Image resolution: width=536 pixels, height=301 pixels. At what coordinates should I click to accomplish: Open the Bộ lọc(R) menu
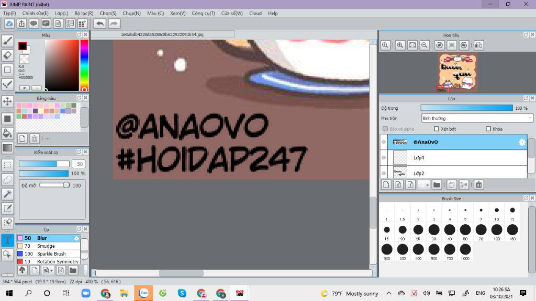84,13
